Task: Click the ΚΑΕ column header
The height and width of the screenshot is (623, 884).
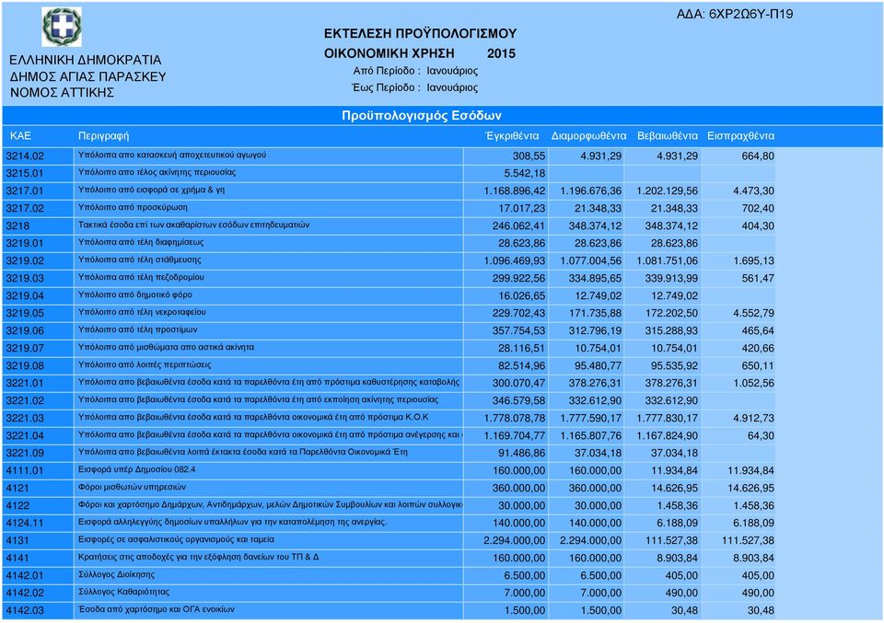Action: click(21, 136)
